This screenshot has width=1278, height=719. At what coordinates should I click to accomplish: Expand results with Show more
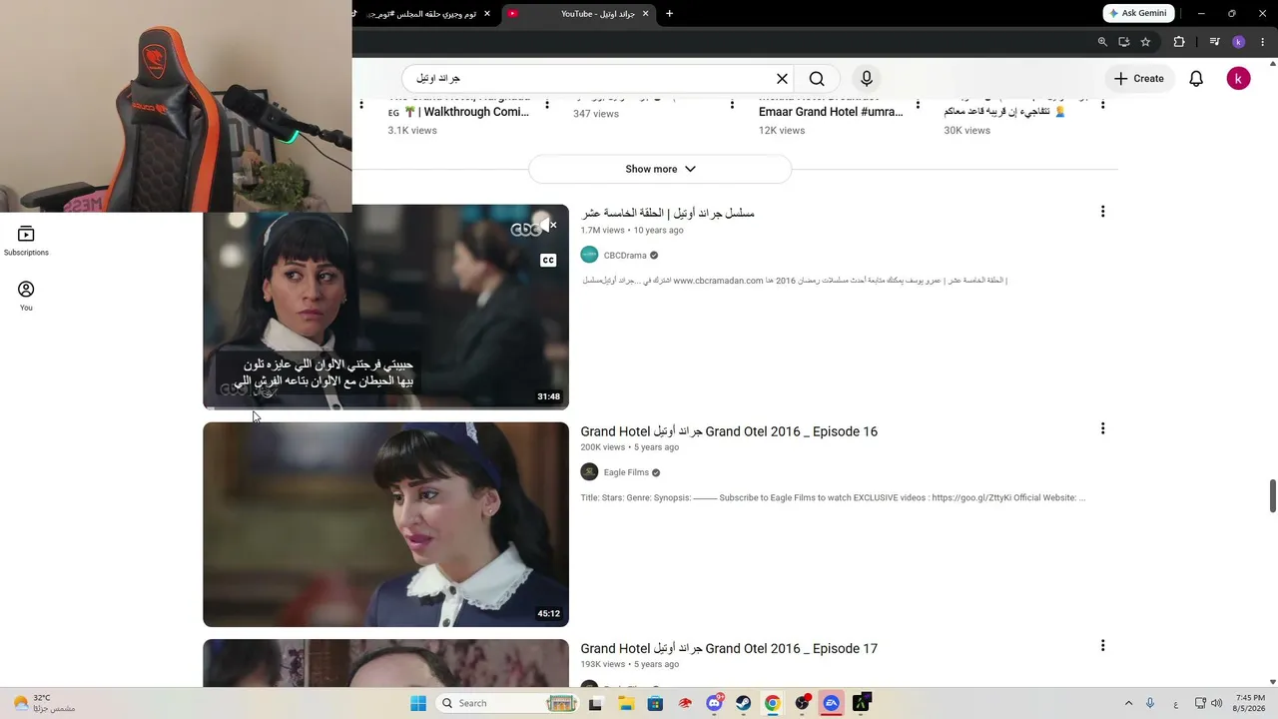coord(660,169)
